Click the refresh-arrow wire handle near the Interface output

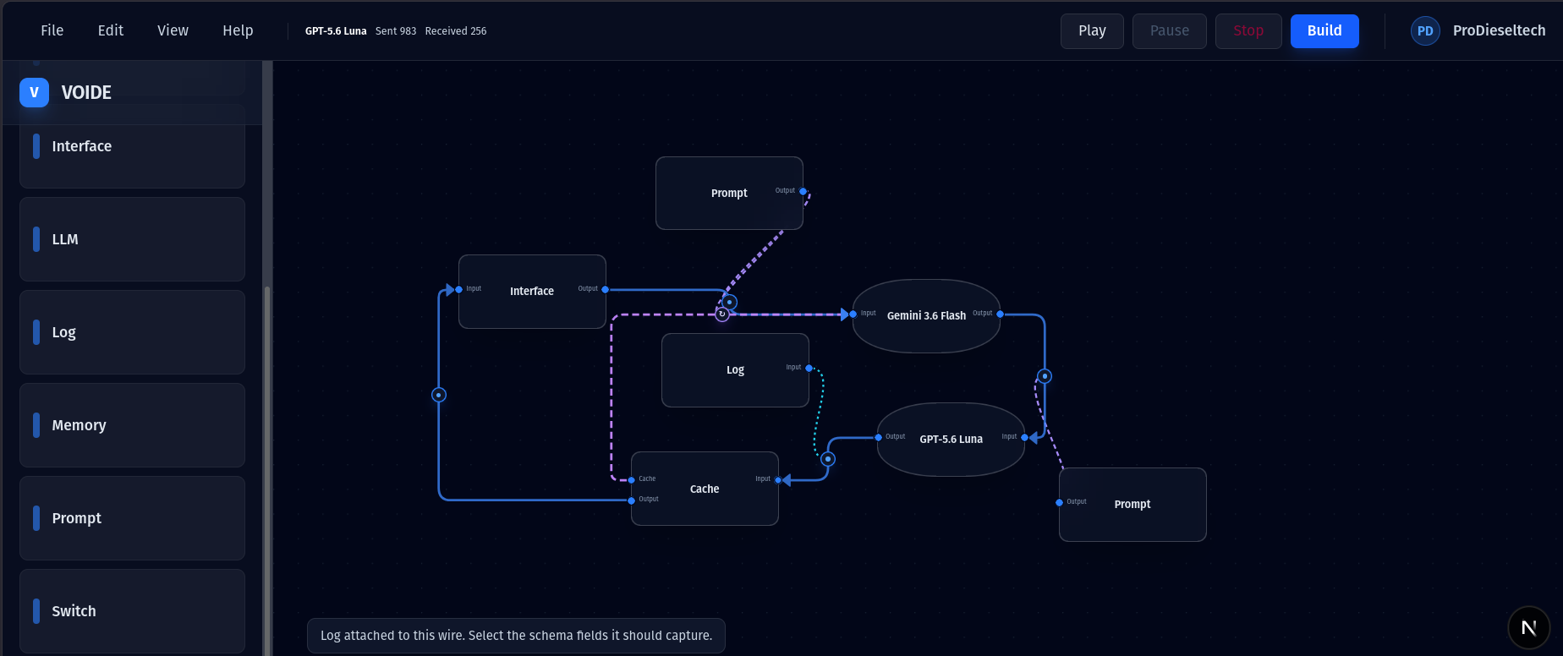click(x=722, y=314)
